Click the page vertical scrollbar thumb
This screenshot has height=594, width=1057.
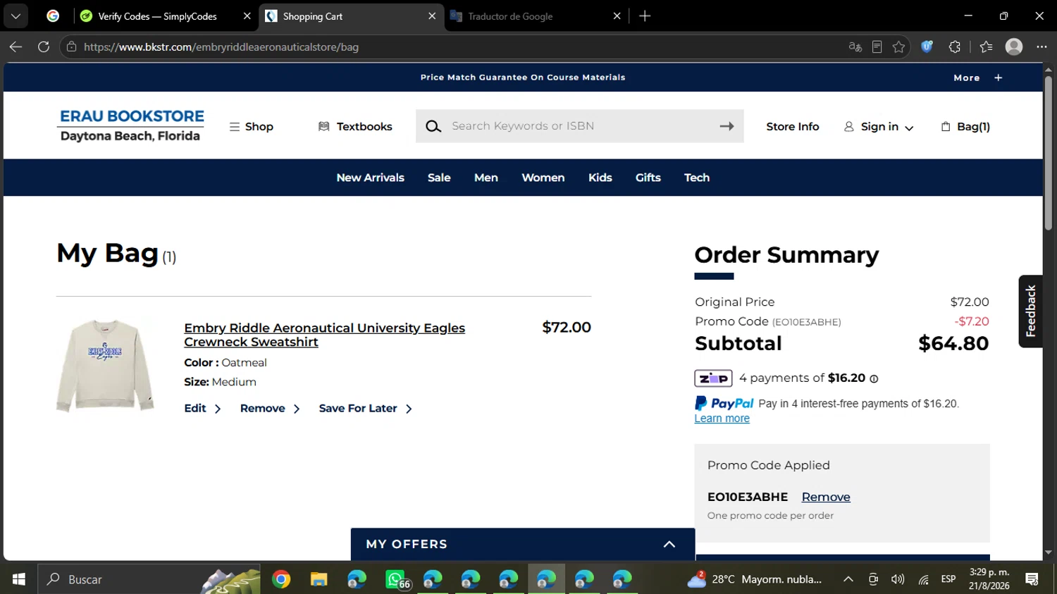coord(1049,152)
